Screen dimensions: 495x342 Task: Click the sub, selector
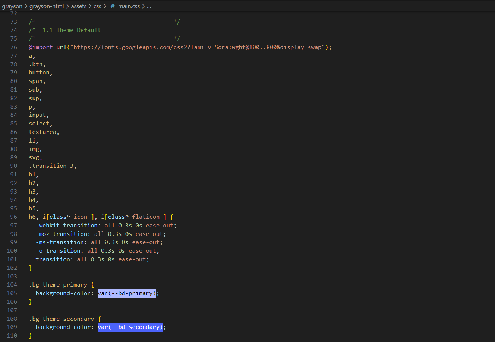(35, 90)
